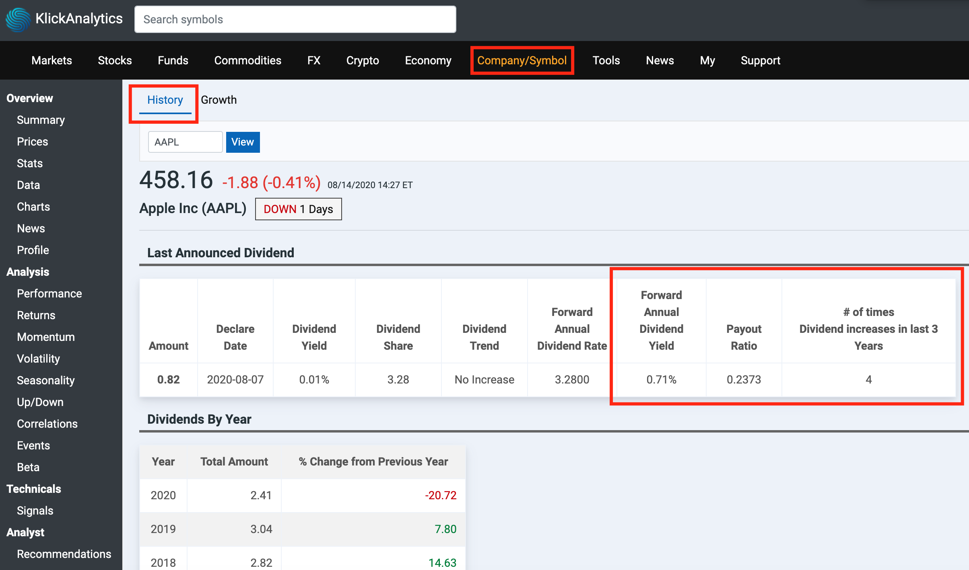The image size is (969, 570).
Task: Click the KlickAnalytics swirl logo icon
Action: (18, 19)
